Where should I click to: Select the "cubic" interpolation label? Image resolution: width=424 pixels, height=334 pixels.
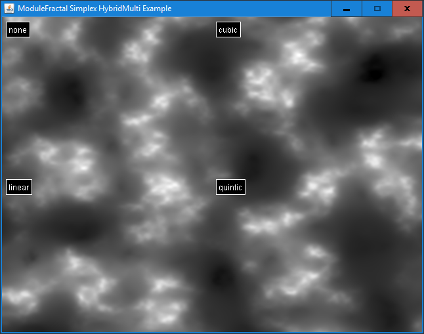[228, 30]
